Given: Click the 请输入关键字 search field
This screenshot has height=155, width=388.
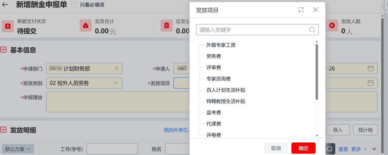Looking at the screenshot, I should point(252,30).
